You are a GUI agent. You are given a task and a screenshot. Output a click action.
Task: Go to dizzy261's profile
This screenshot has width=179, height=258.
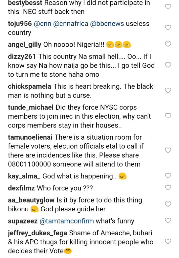pyautogui.click(x=22, y=56)
